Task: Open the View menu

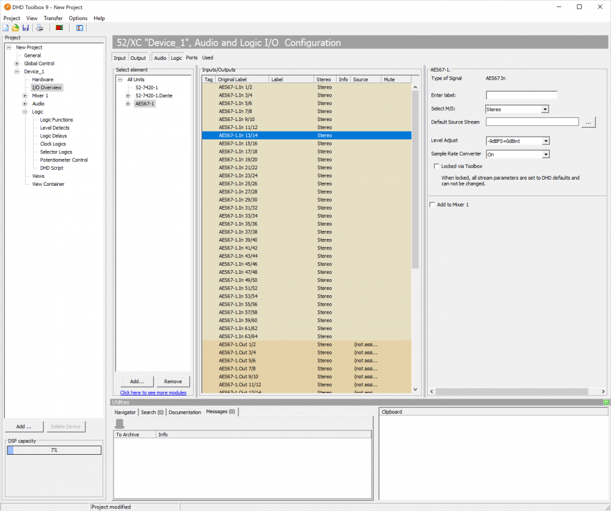Action: point(32,18)
